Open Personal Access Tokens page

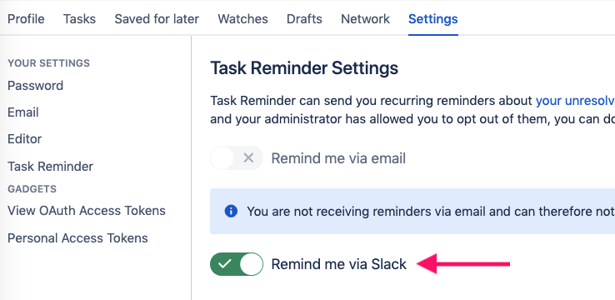(x=77, y=238)
